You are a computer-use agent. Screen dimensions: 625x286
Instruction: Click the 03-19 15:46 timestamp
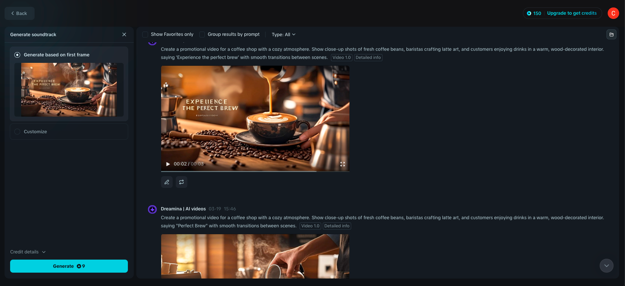(222, 209)
